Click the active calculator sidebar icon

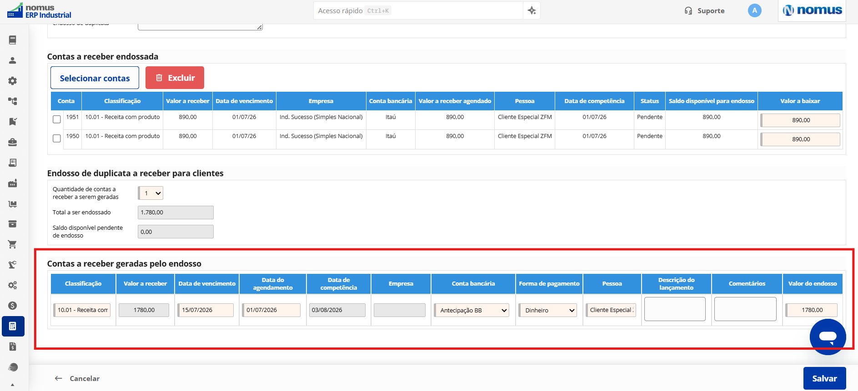(13, 326)
